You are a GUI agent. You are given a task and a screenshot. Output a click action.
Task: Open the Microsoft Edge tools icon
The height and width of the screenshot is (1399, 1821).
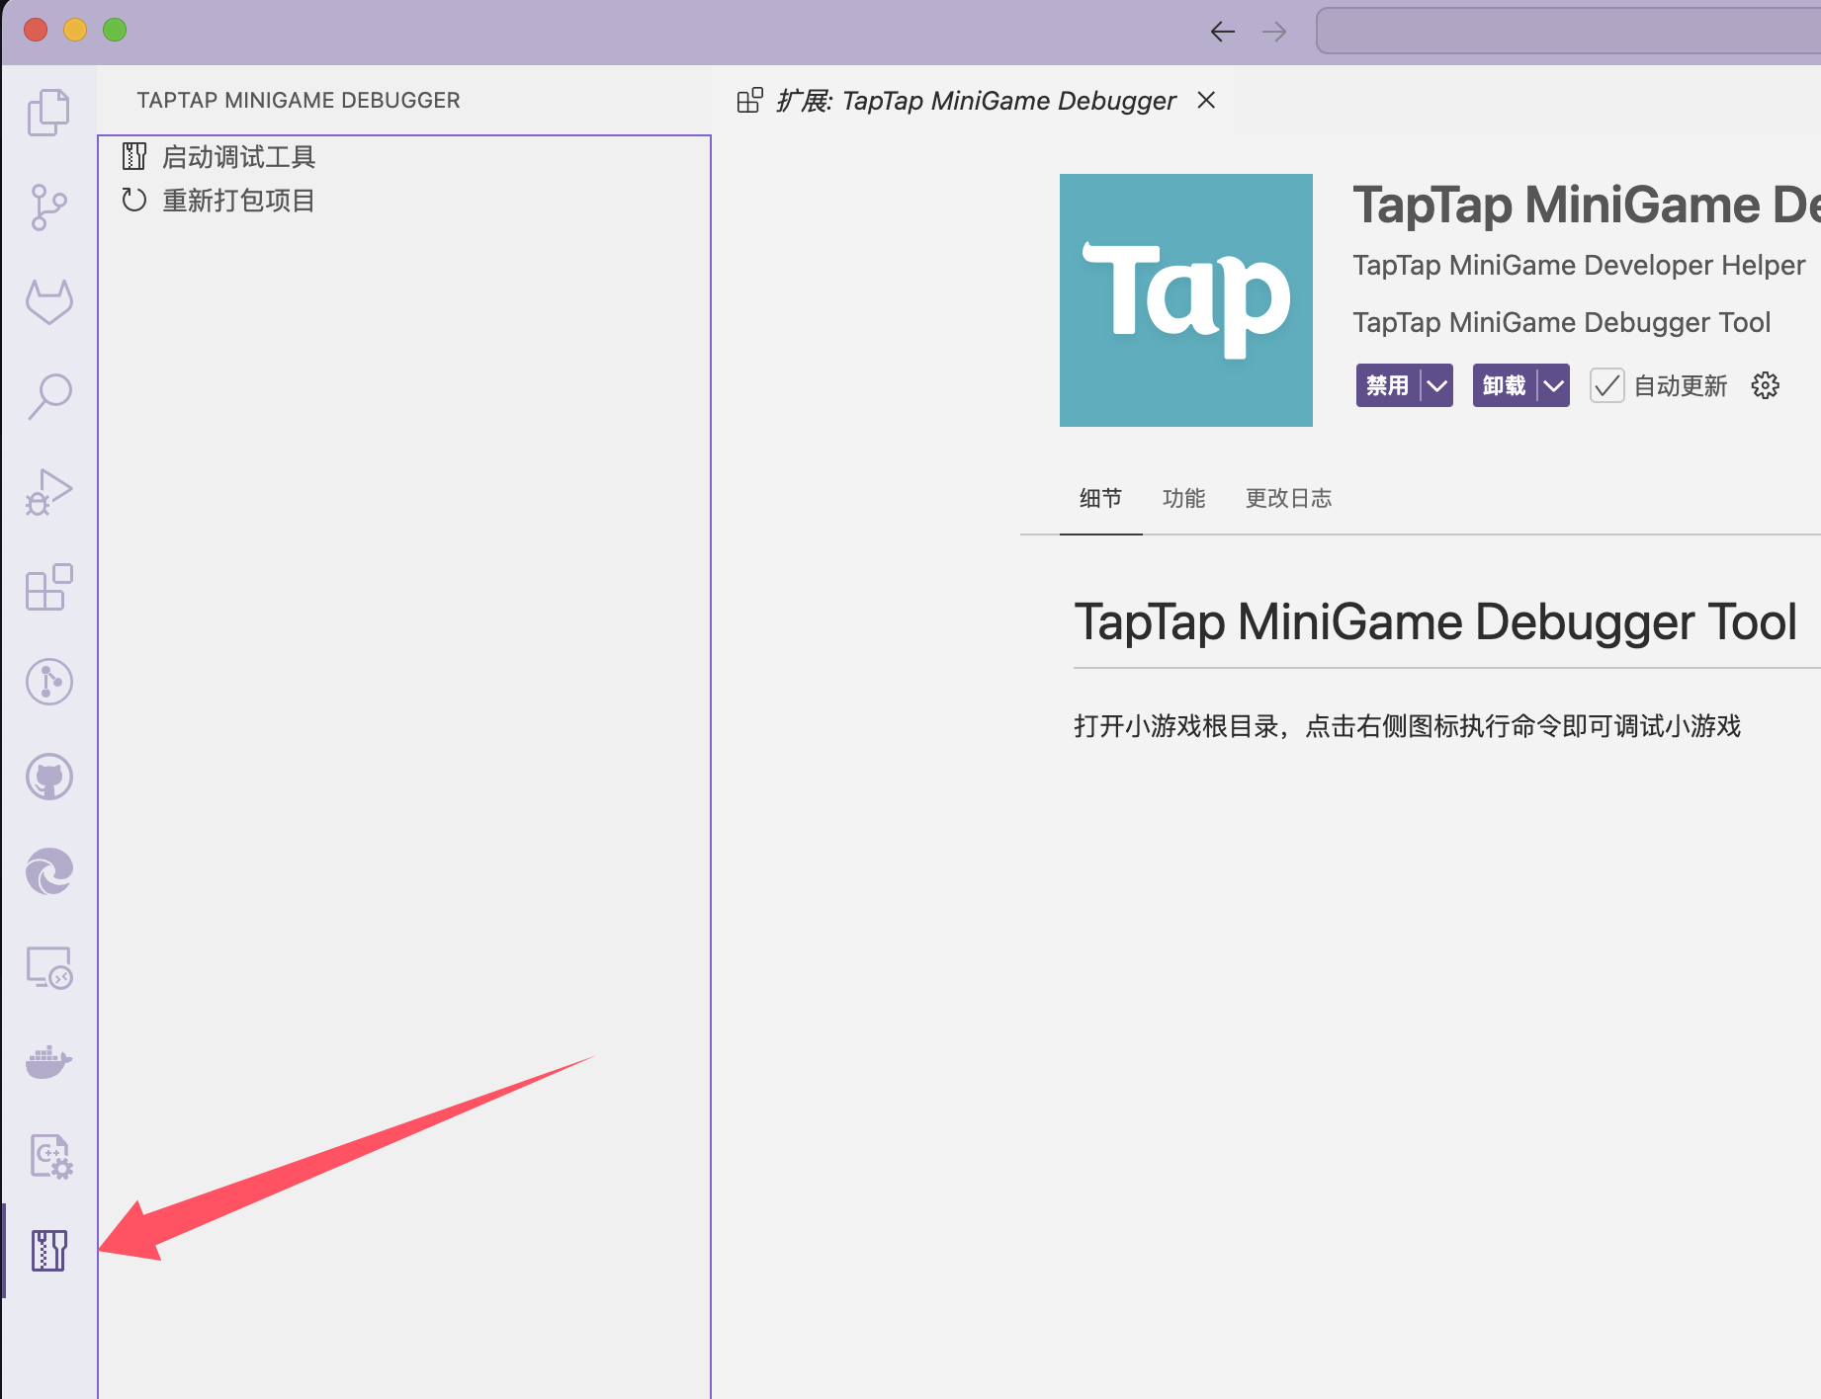(48, 871)
